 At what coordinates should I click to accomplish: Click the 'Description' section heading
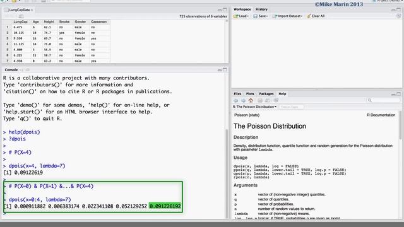click(x=246, y=137)
